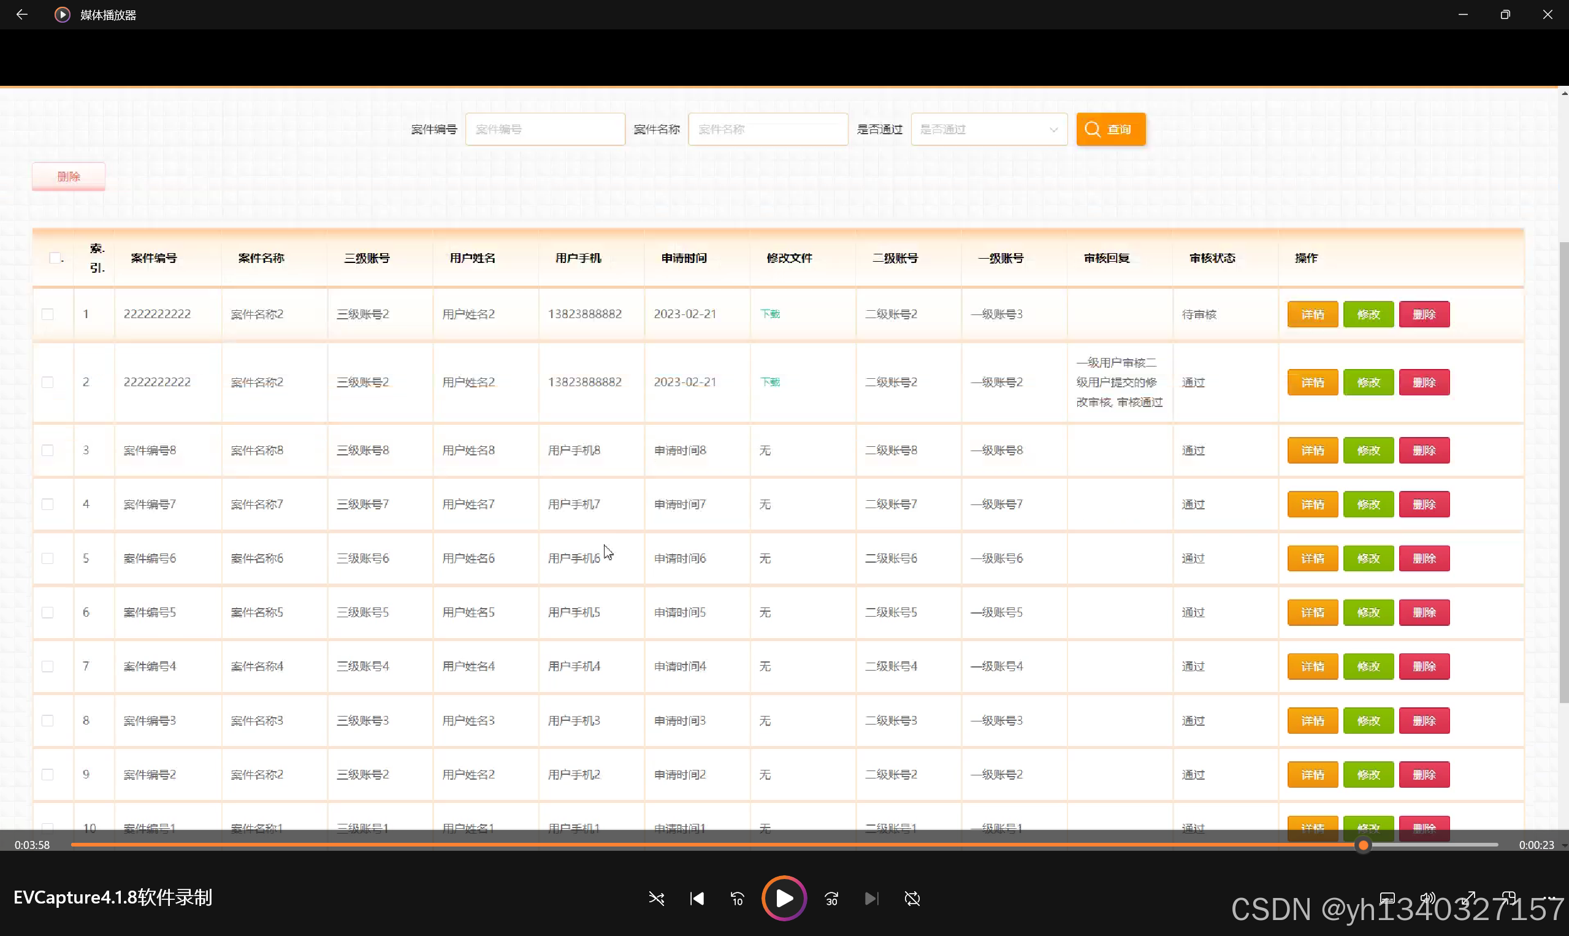Click the 删除 button above the table
1569x936 pixels.
pyautogui.click(x=69, y=177)
